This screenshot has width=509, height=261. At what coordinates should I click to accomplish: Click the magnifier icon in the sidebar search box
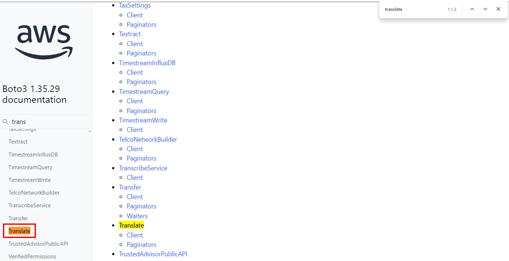point(6,122)
